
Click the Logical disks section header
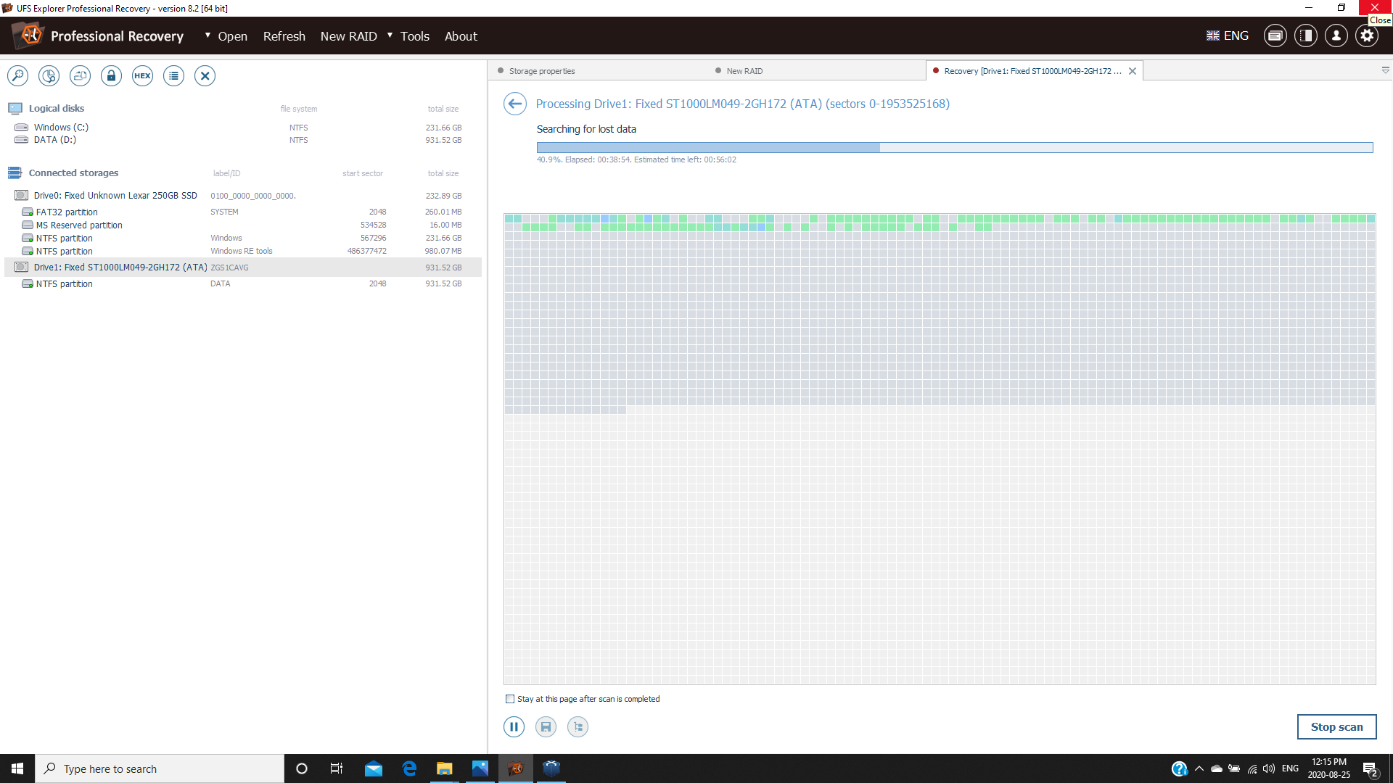pyautogui.click(x=57, y=108)
